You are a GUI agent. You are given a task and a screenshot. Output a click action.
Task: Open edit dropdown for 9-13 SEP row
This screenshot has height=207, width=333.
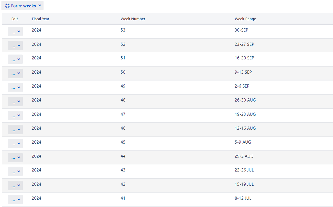point(15,73)
